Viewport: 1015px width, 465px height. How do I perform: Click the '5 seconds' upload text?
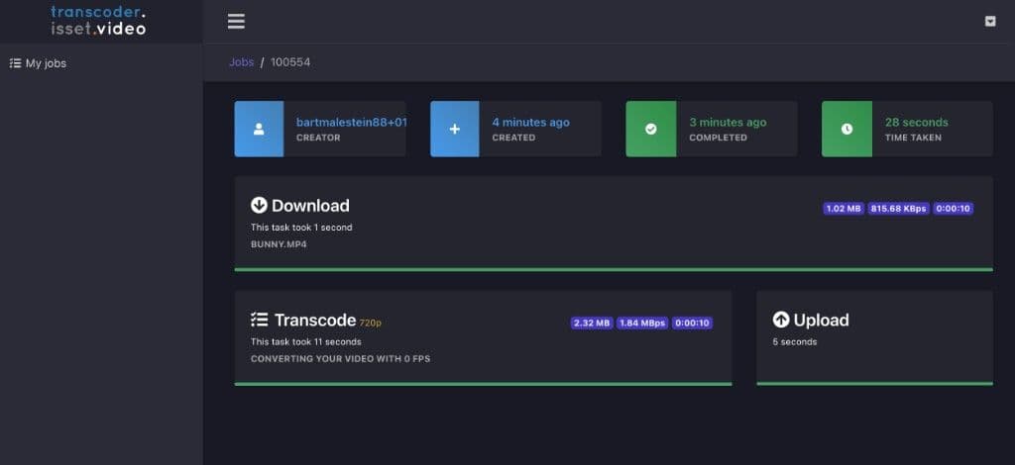point(795,341)
